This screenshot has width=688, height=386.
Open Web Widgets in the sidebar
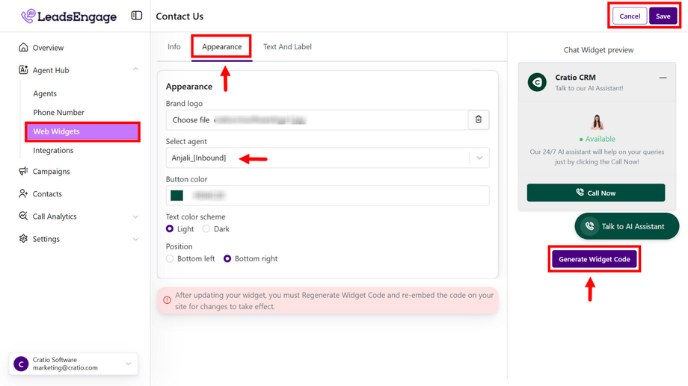pos(83,131)
